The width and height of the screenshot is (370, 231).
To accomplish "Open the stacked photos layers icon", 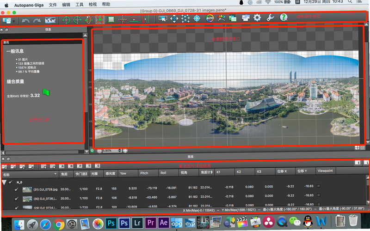I will pyautogui.click(x=233, y=18).
